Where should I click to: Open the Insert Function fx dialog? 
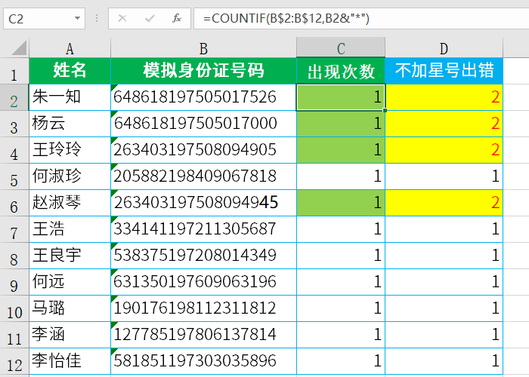click(176, 18)
